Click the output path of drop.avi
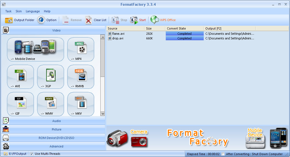The width and height of the screenshot is (290, 157). 230,38
